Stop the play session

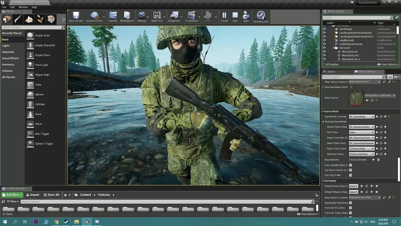(x=235, y=17)
